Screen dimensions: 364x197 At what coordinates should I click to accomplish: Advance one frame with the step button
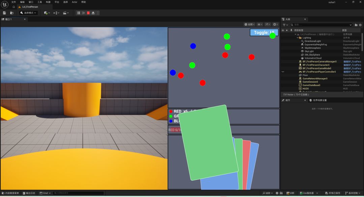[x=84, y=13]
